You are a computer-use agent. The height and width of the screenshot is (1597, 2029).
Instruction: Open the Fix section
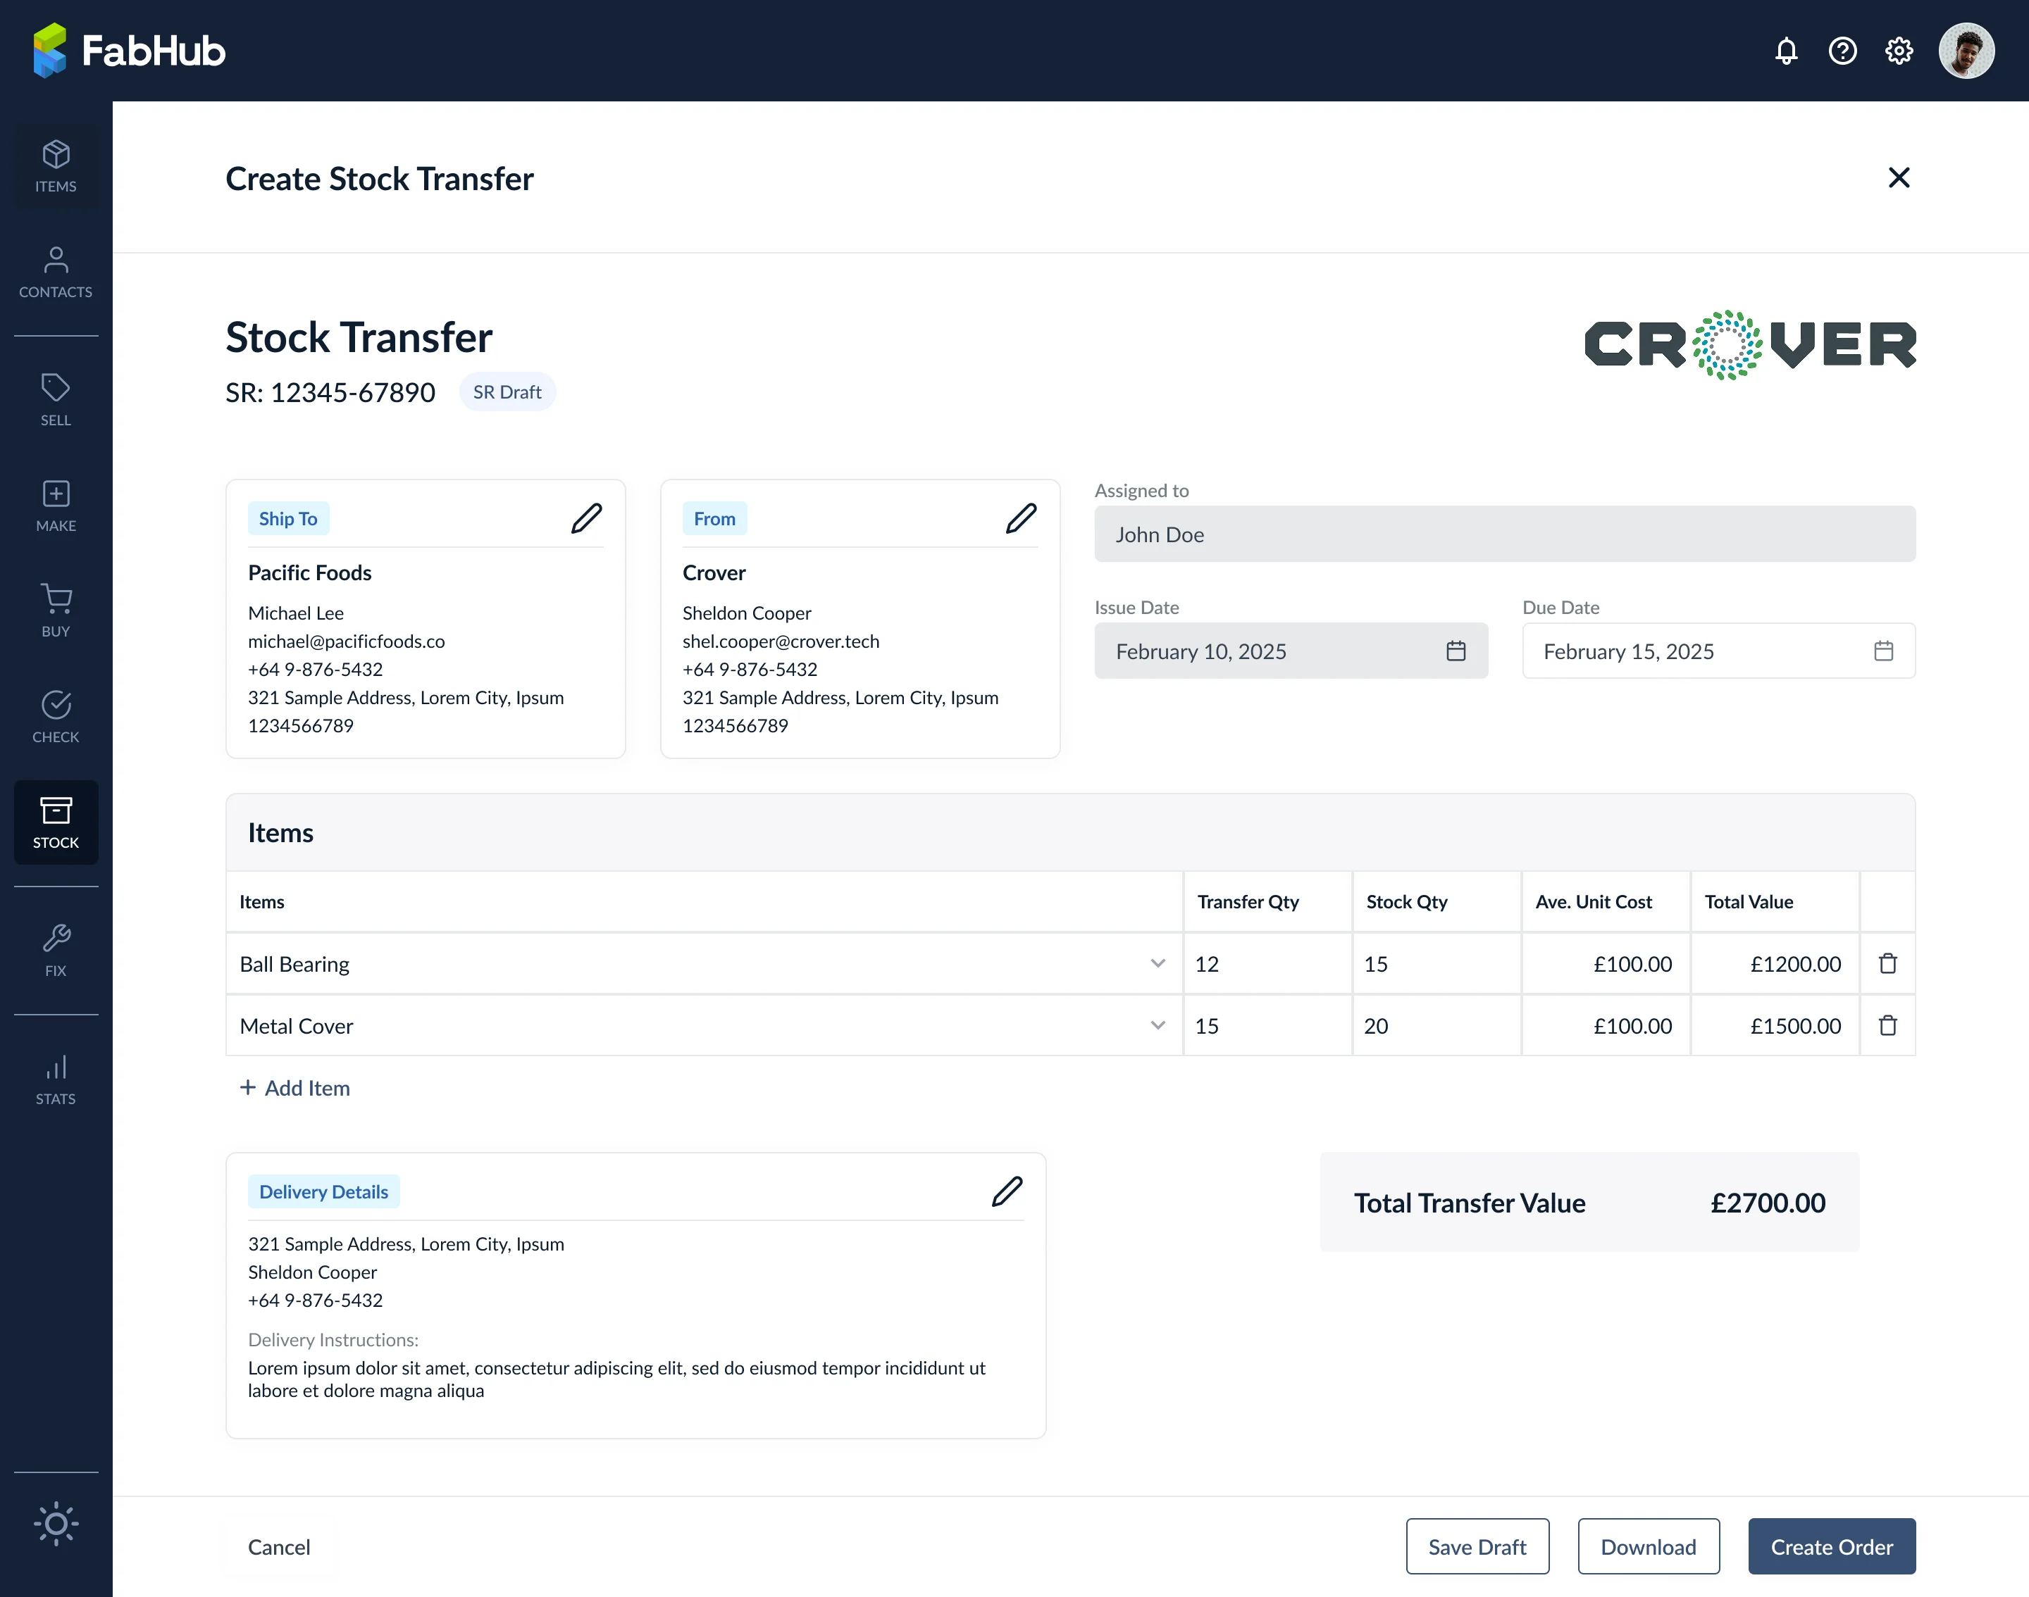56,951
